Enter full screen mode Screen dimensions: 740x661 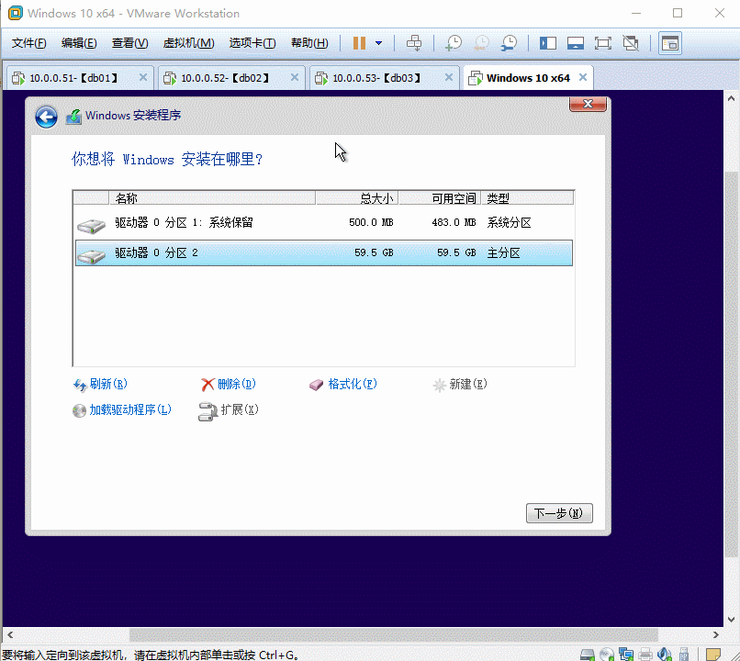pyautogui.click(x=602, y=43)
